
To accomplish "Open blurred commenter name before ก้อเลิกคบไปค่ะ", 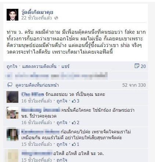I will (x=40, y=132).
